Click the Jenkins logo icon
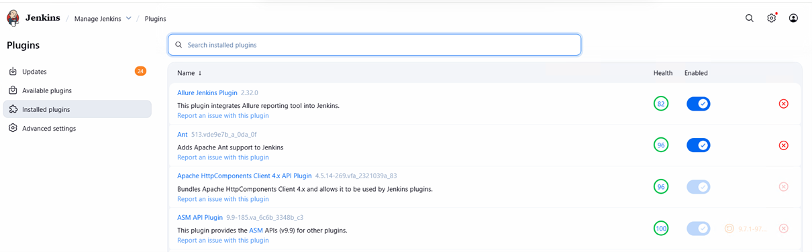This screenshot has height=252, width=812. pyautogui.click(x=13, y=18)
